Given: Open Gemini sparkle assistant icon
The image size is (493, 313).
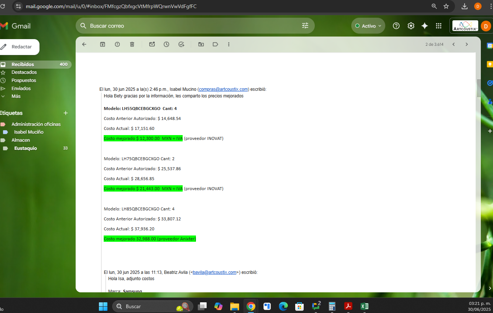Looking at the screenshot, I should pyautogui.click(x=425, y=26).
